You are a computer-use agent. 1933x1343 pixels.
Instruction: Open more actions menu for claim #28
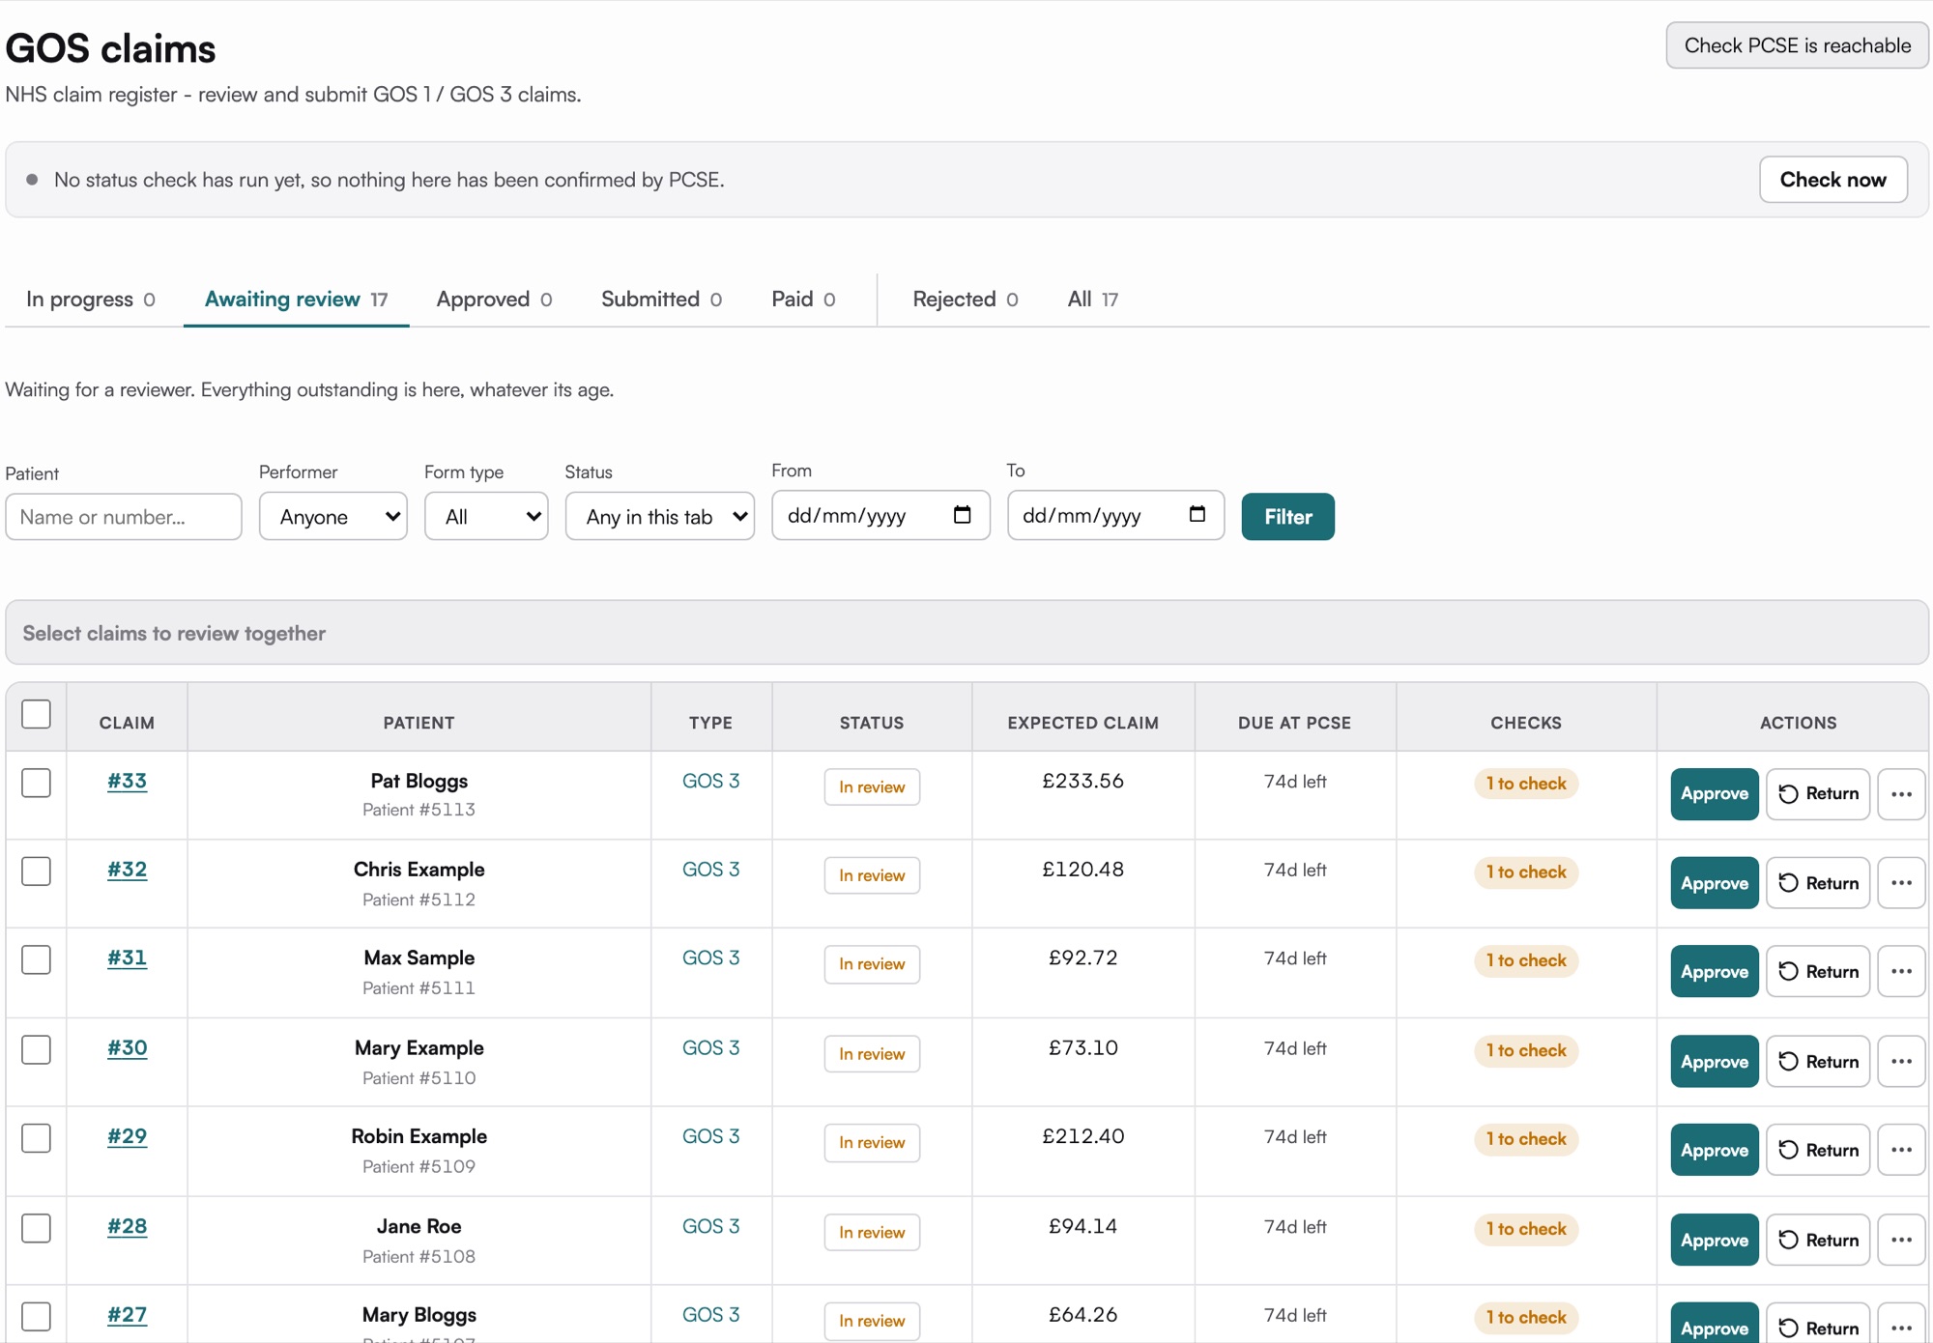coord(1901,1241)
